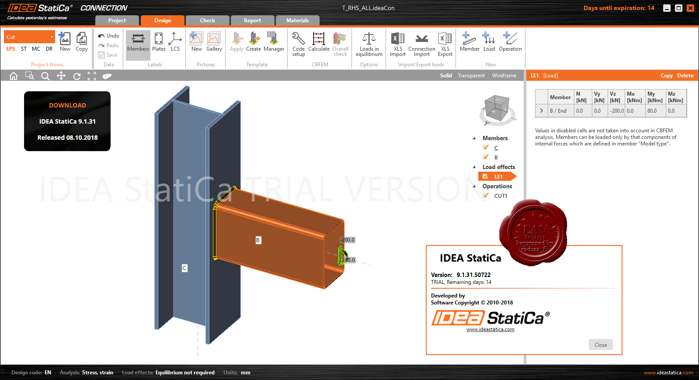Click the perspective view icon

pos(107,76)
